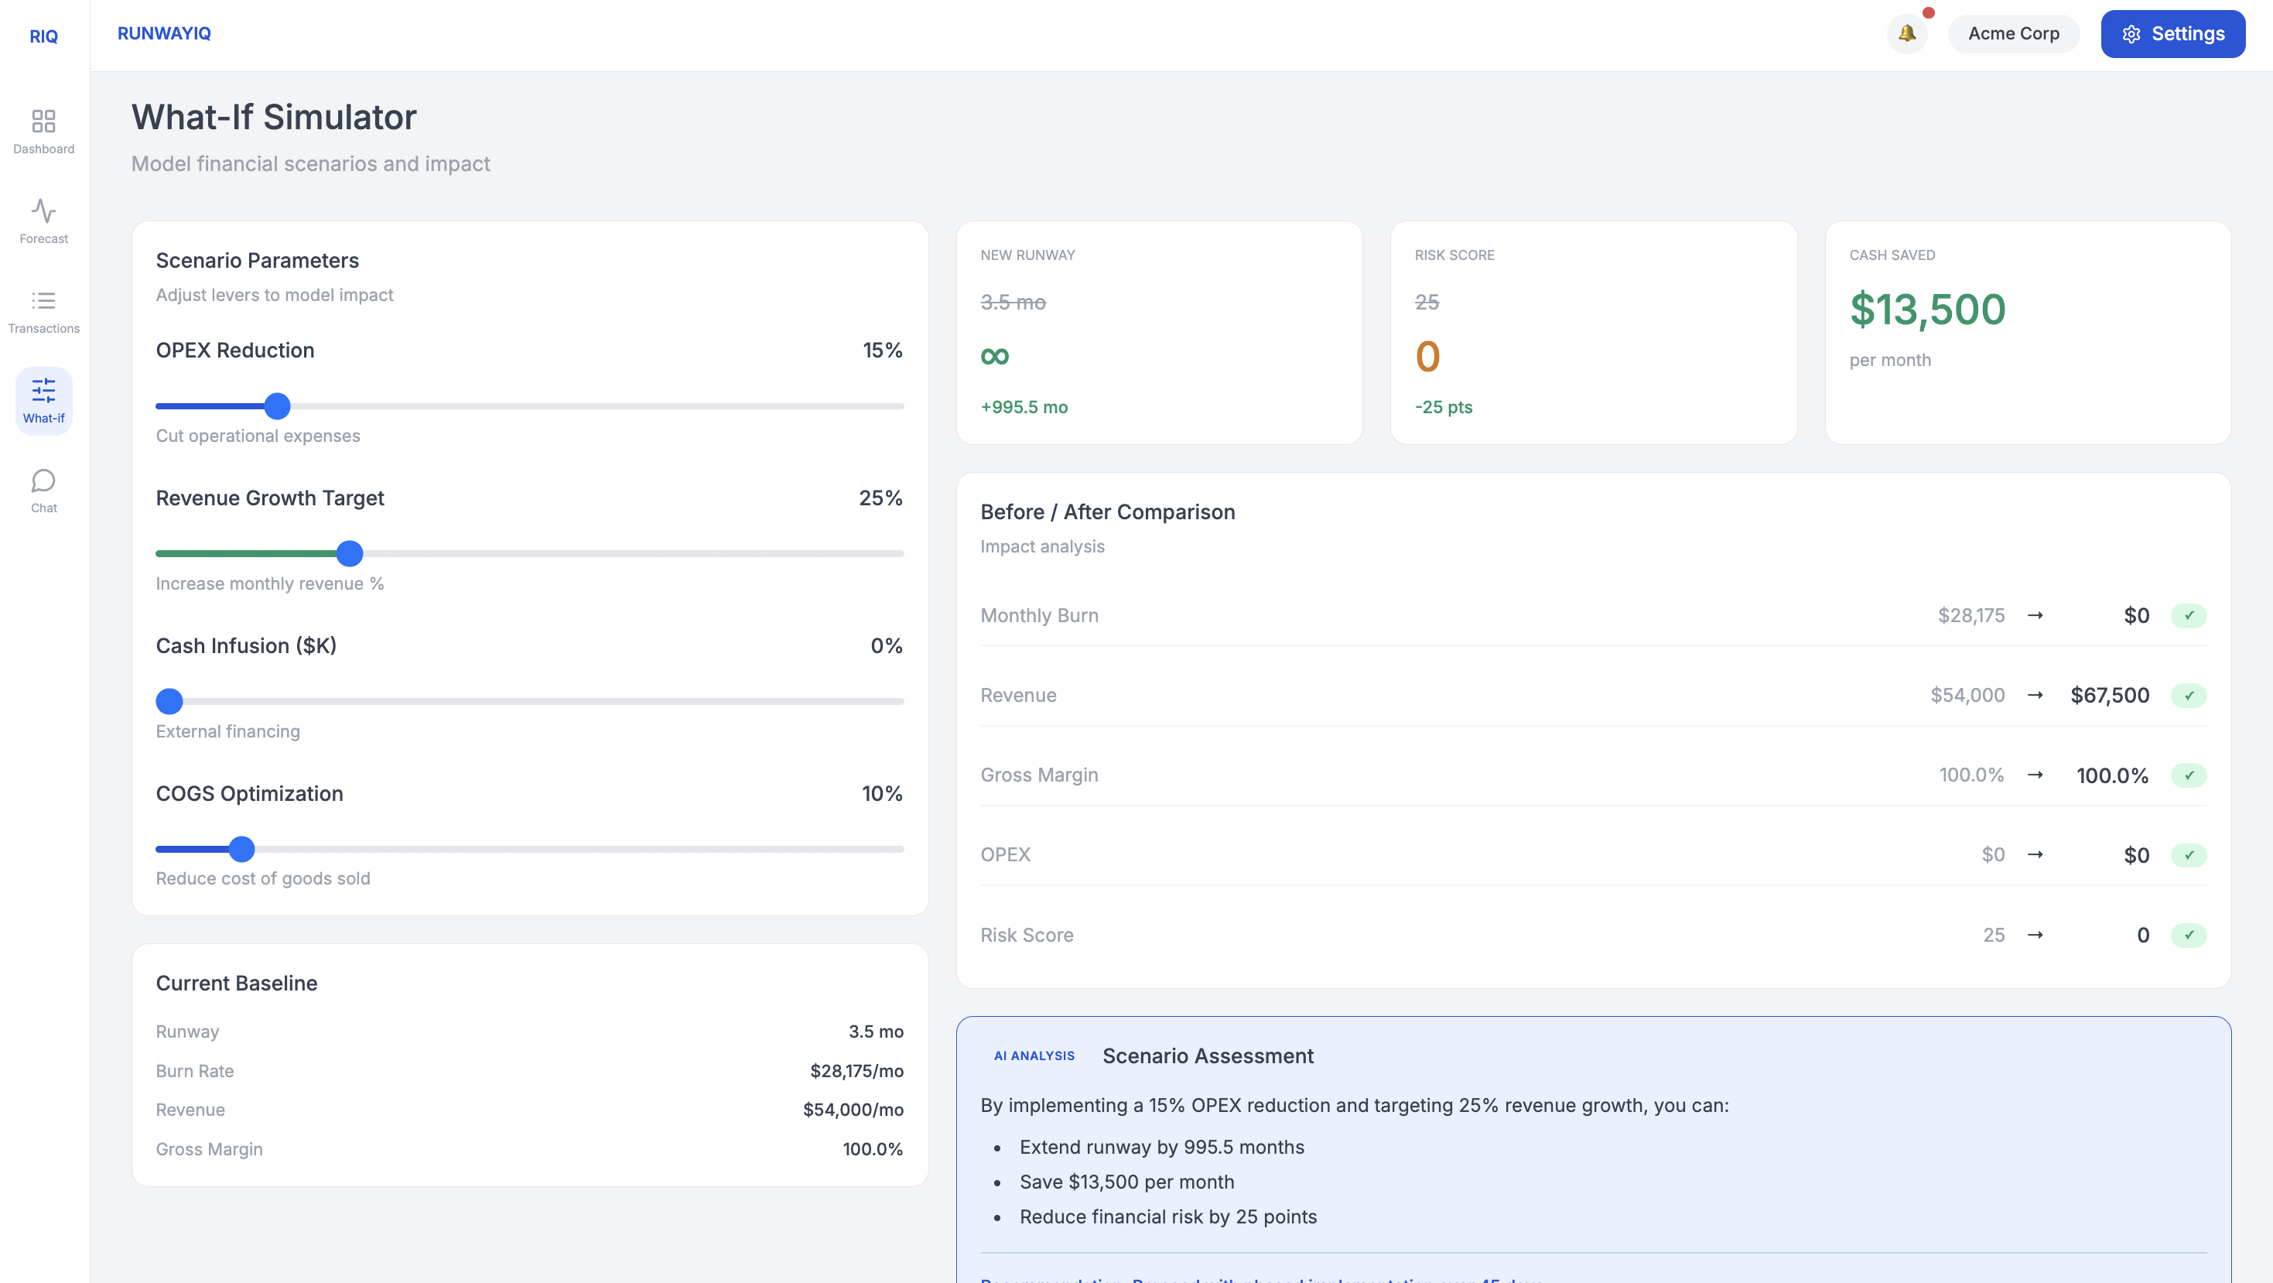Click the Gross Margin checkmark badge
2273x1283 pixels.
[x=2189, y=775]
